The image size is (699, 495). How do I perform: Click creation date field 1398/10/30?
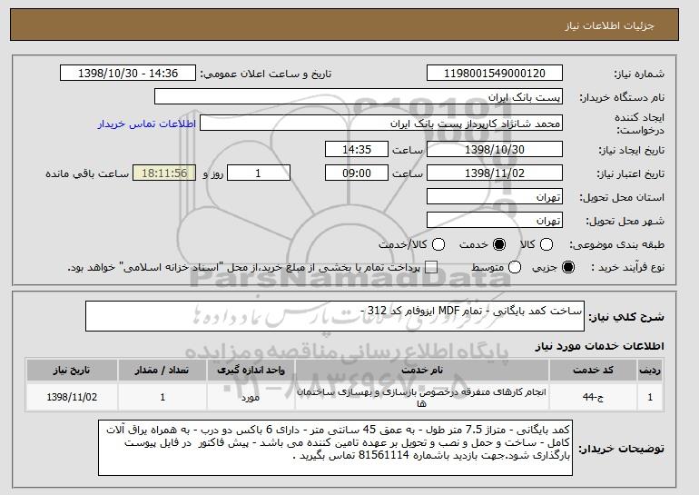(495, 149)
